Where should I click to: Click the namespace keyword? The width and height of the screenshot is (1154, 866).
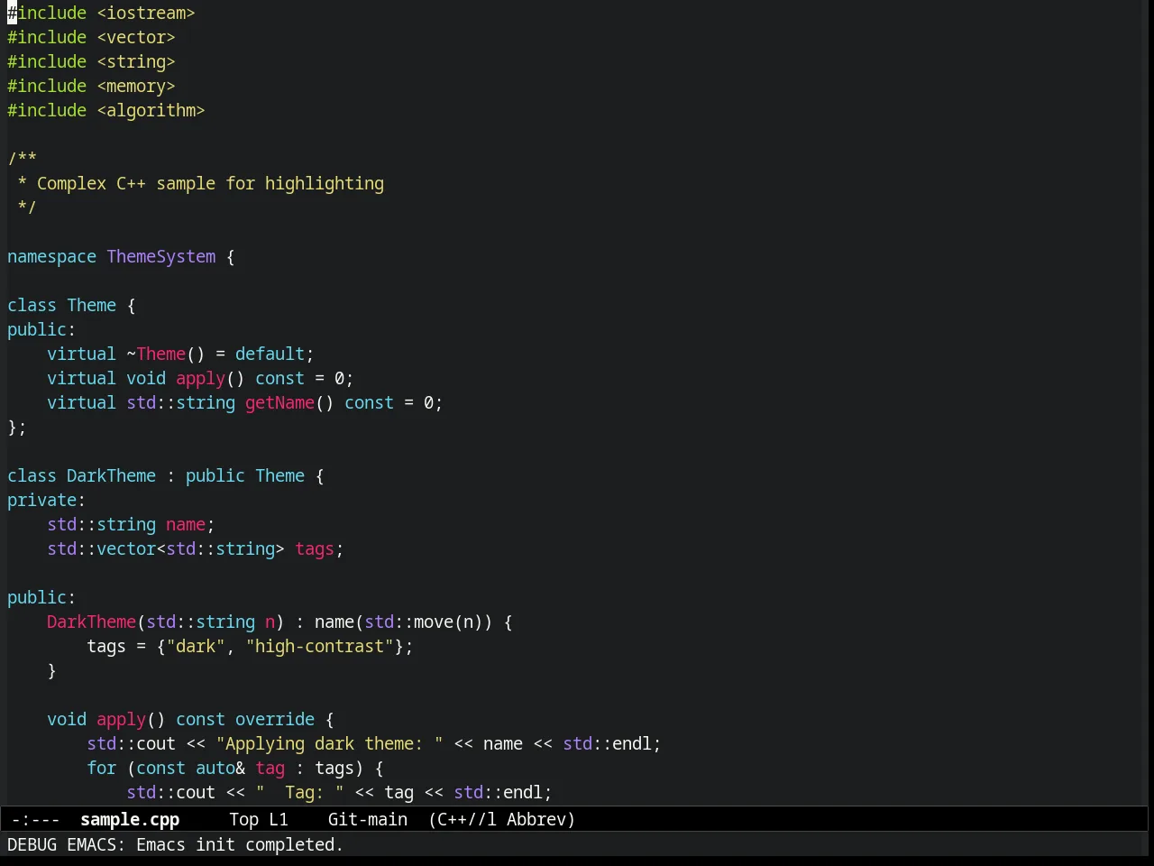tap(51, 256)
